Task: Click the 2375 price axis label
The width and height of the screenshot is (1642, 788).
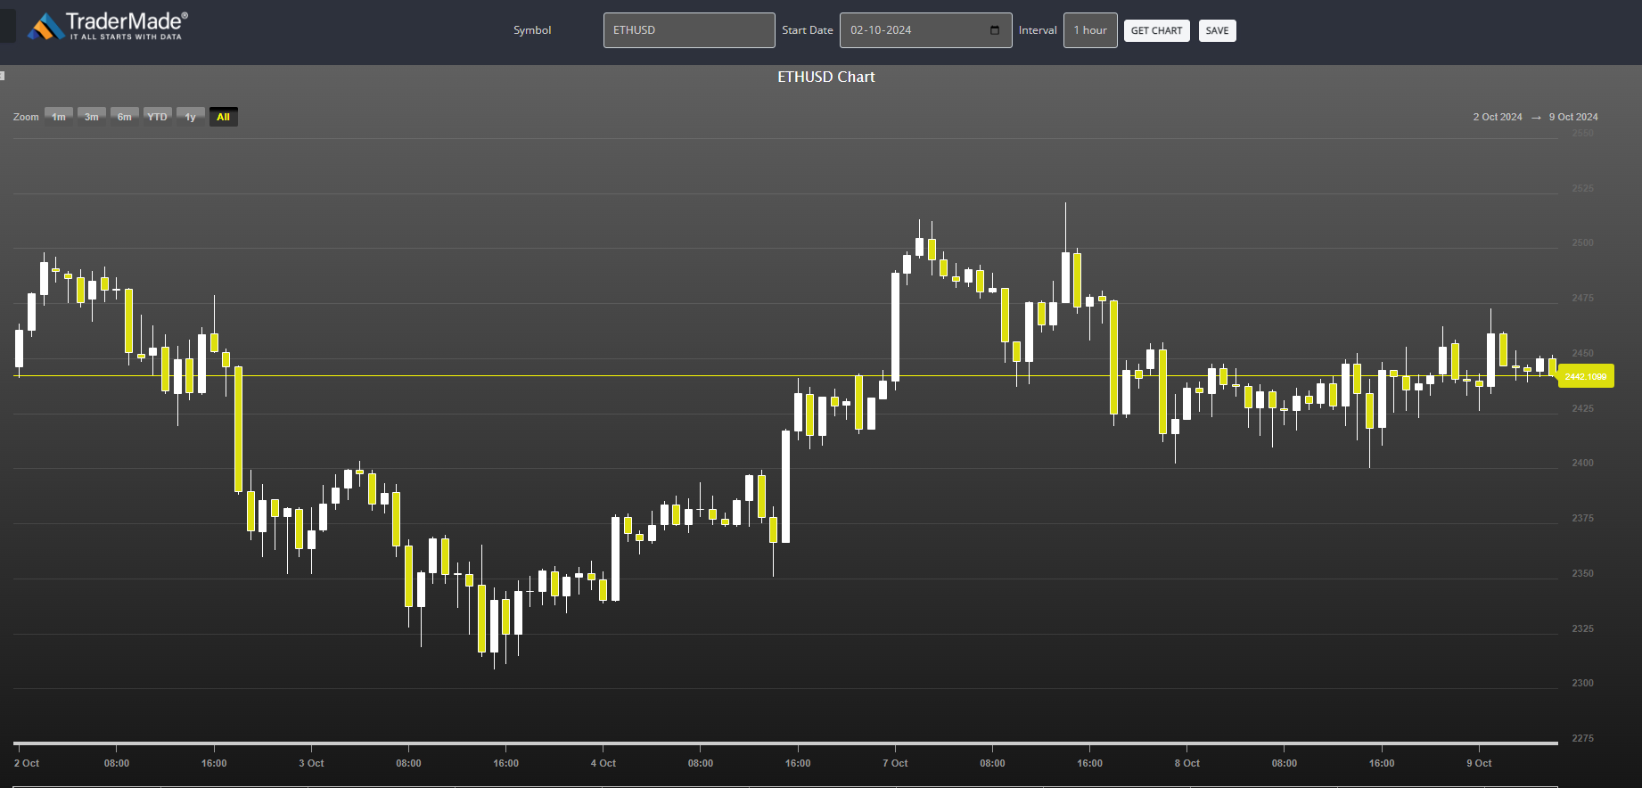Action: click(x=1582, y=518)
